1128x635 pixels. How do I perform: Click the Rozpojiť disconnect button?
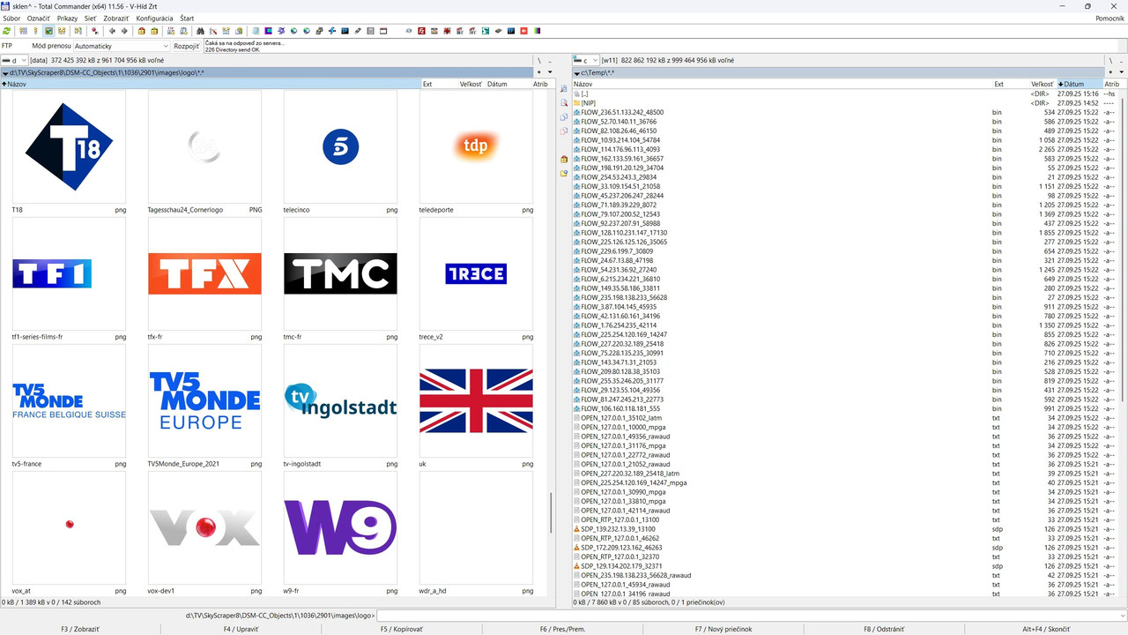186,46
